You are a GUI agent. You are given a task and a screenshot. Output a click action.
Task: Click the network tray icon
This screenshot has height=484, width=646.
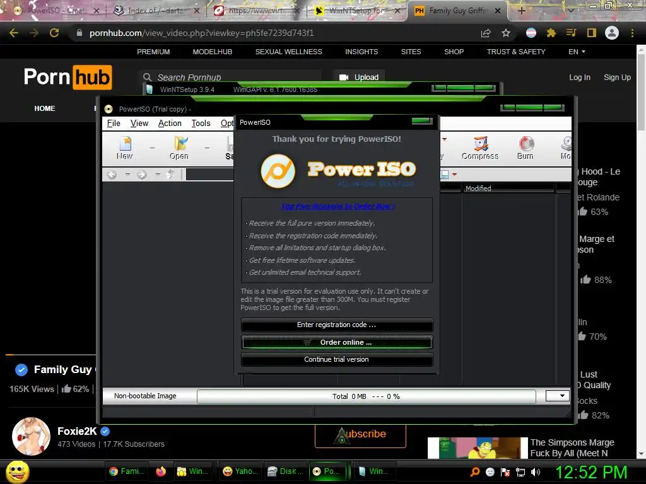[x=520, y=472]
